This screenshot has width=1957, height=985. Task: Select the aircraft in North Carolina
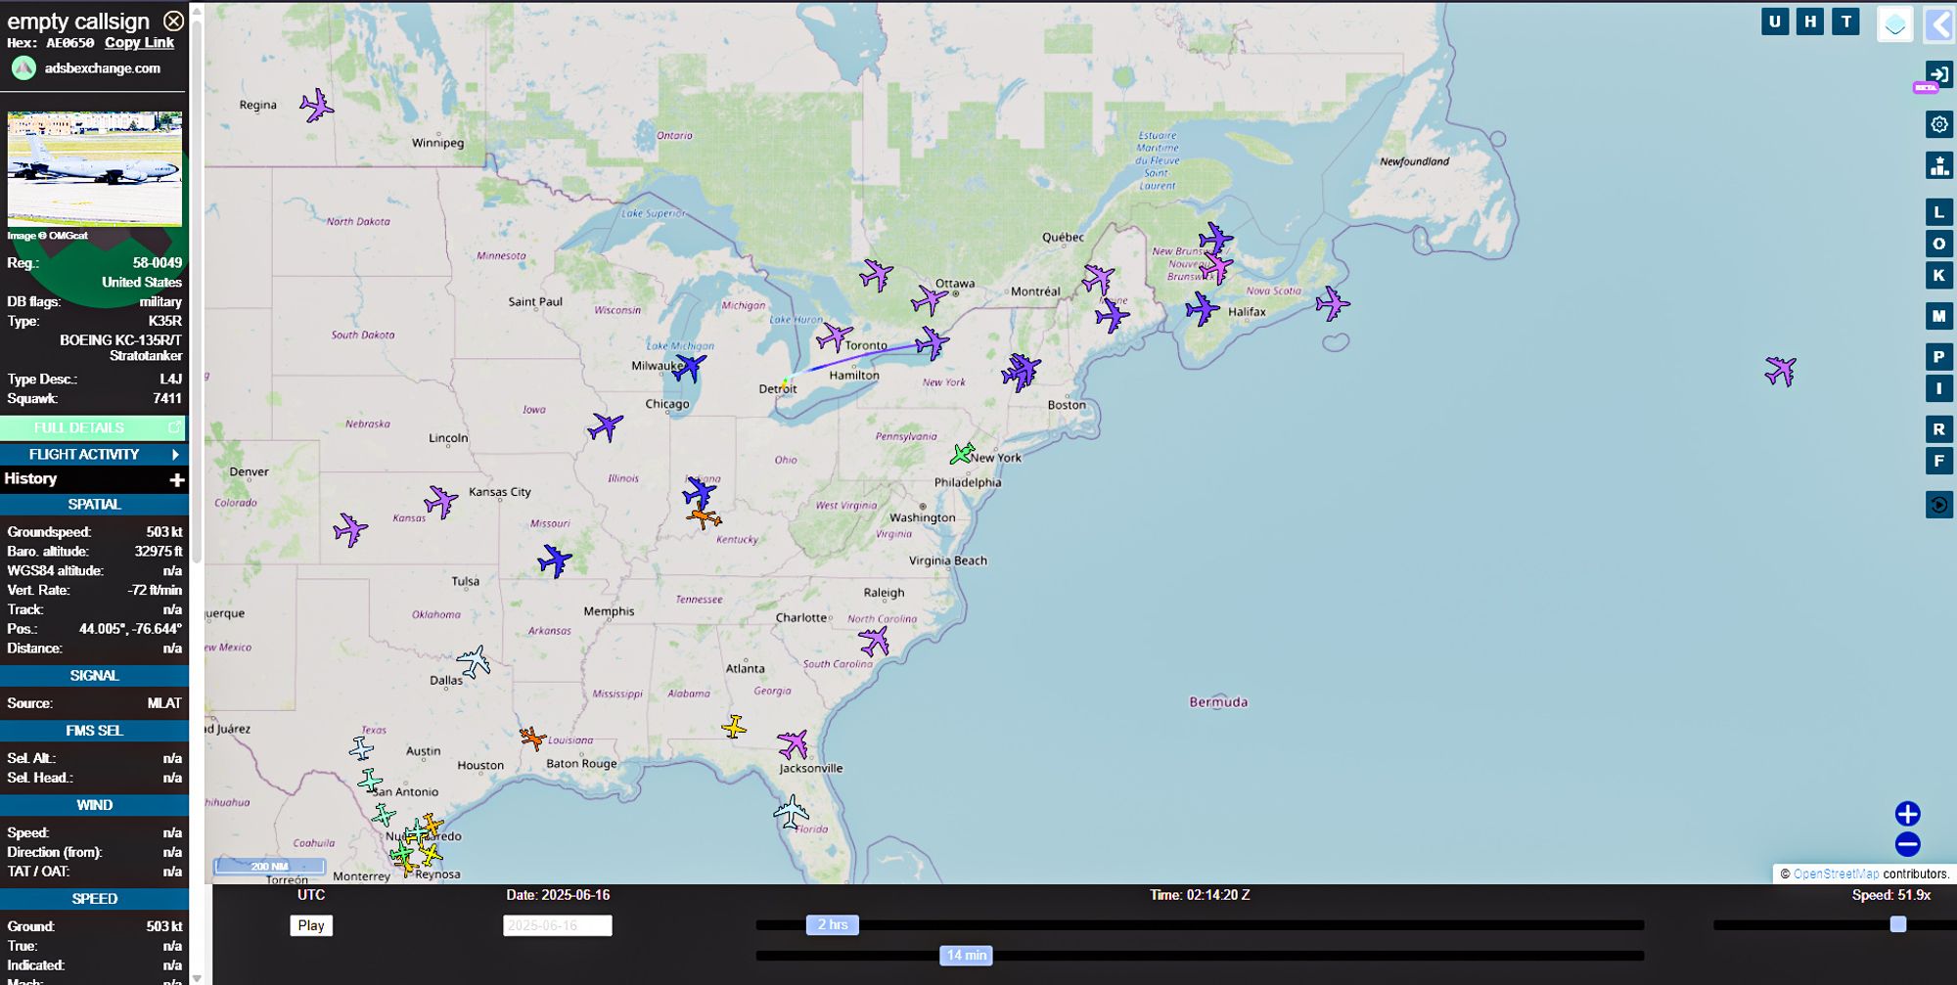[x=874, y=642]
